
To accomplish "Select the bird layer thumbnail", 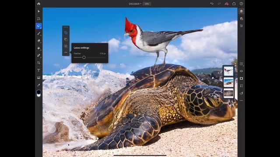I will (x=228, y=71).
